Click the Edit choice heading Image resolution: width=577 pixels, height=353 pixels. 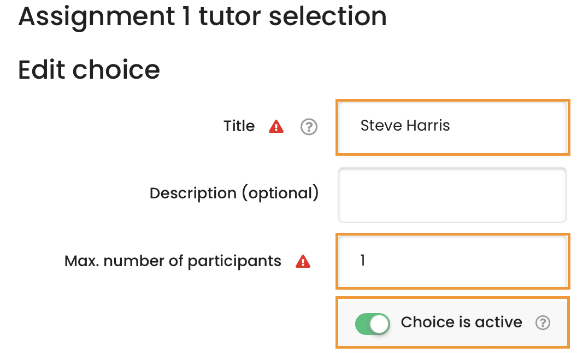coord(89,69)
